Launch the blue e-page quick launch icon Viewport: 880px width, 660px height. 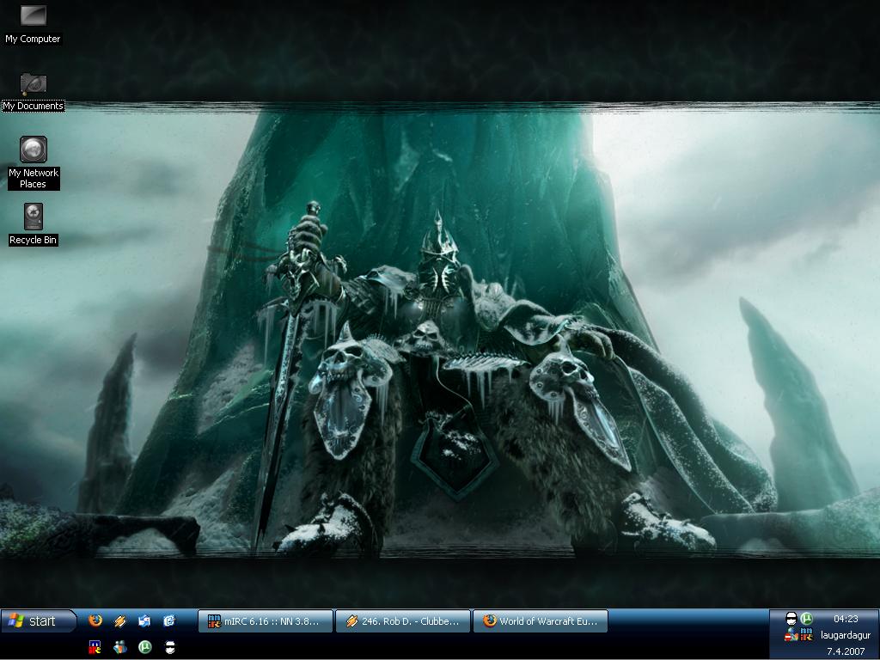[x=169, y=620]
